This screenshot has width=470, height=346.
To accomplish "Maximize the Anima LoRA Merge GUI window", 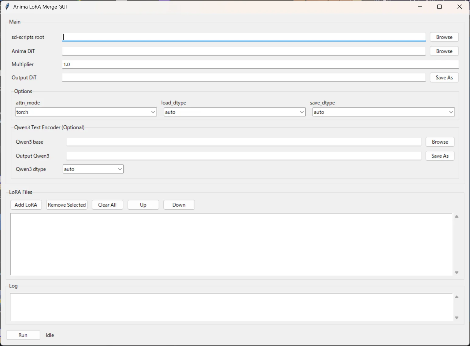I will (x=439, y=7).
